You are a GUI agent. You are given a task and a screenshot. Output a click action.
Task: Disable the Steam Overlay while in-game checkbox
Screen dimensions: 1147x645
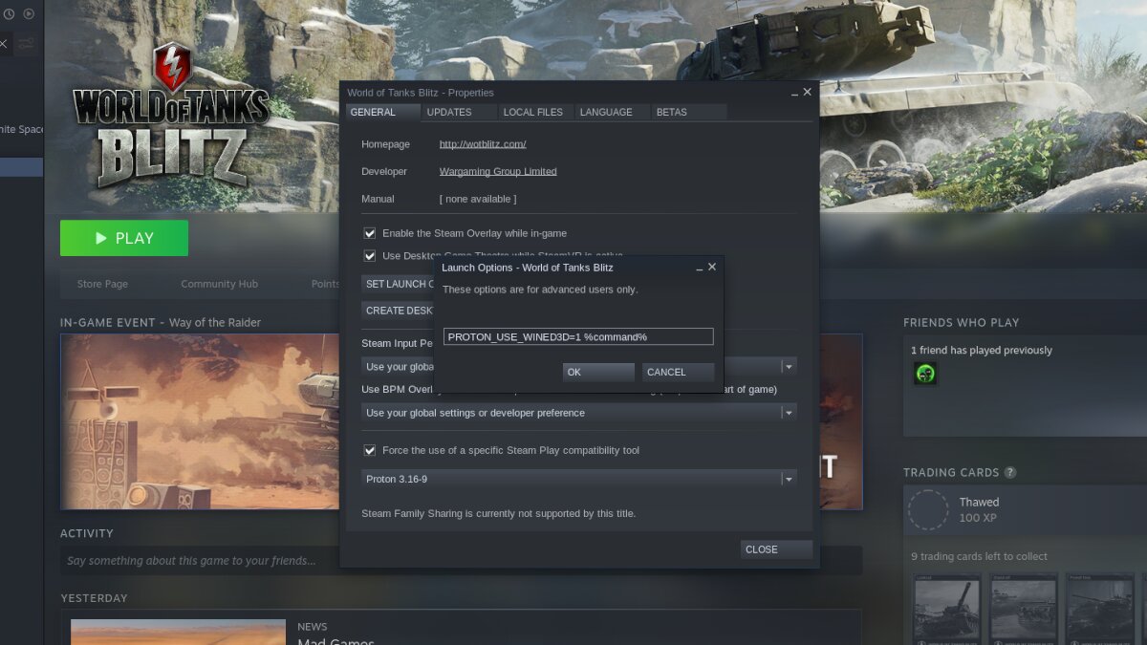pos(370,233)
